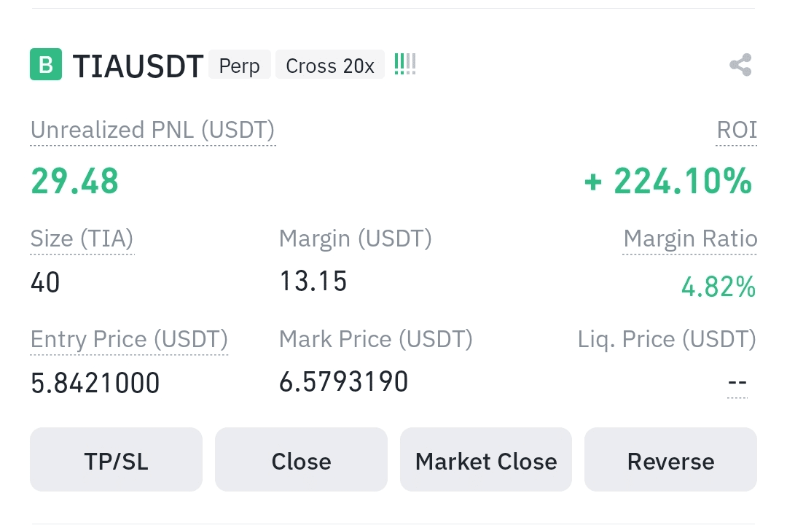Tap the +224.10% ROI value

click(668, 181)
